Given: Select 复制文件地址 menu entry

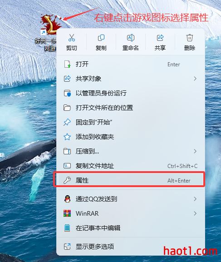Looking at the screenshot, I should [131, 166].
